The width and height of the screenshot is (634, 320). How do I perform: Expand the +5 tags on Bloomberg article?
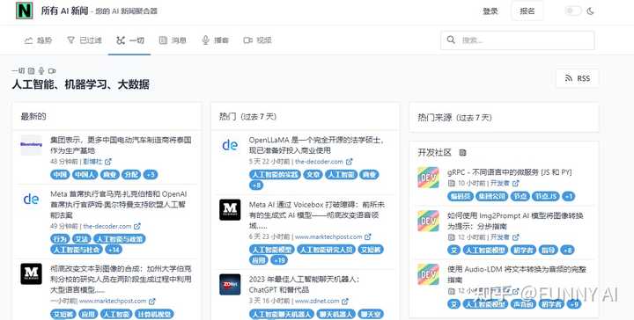point(150,175)
